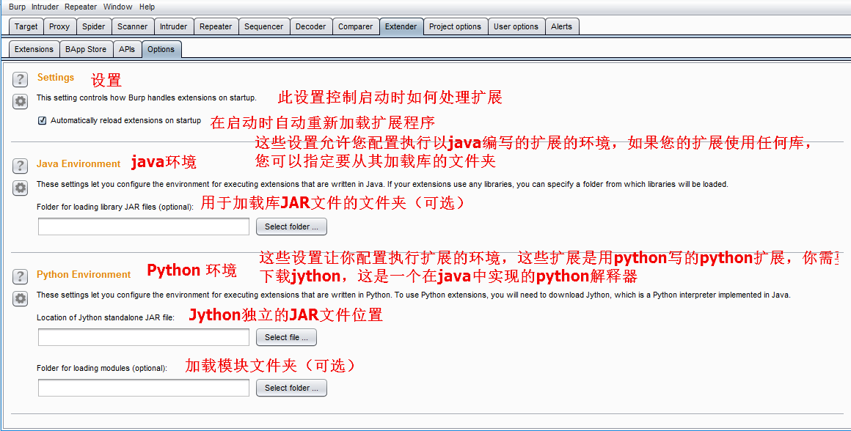Open the Help menu
This screenshot has width=851, height=431.
[x=147, y=7]
